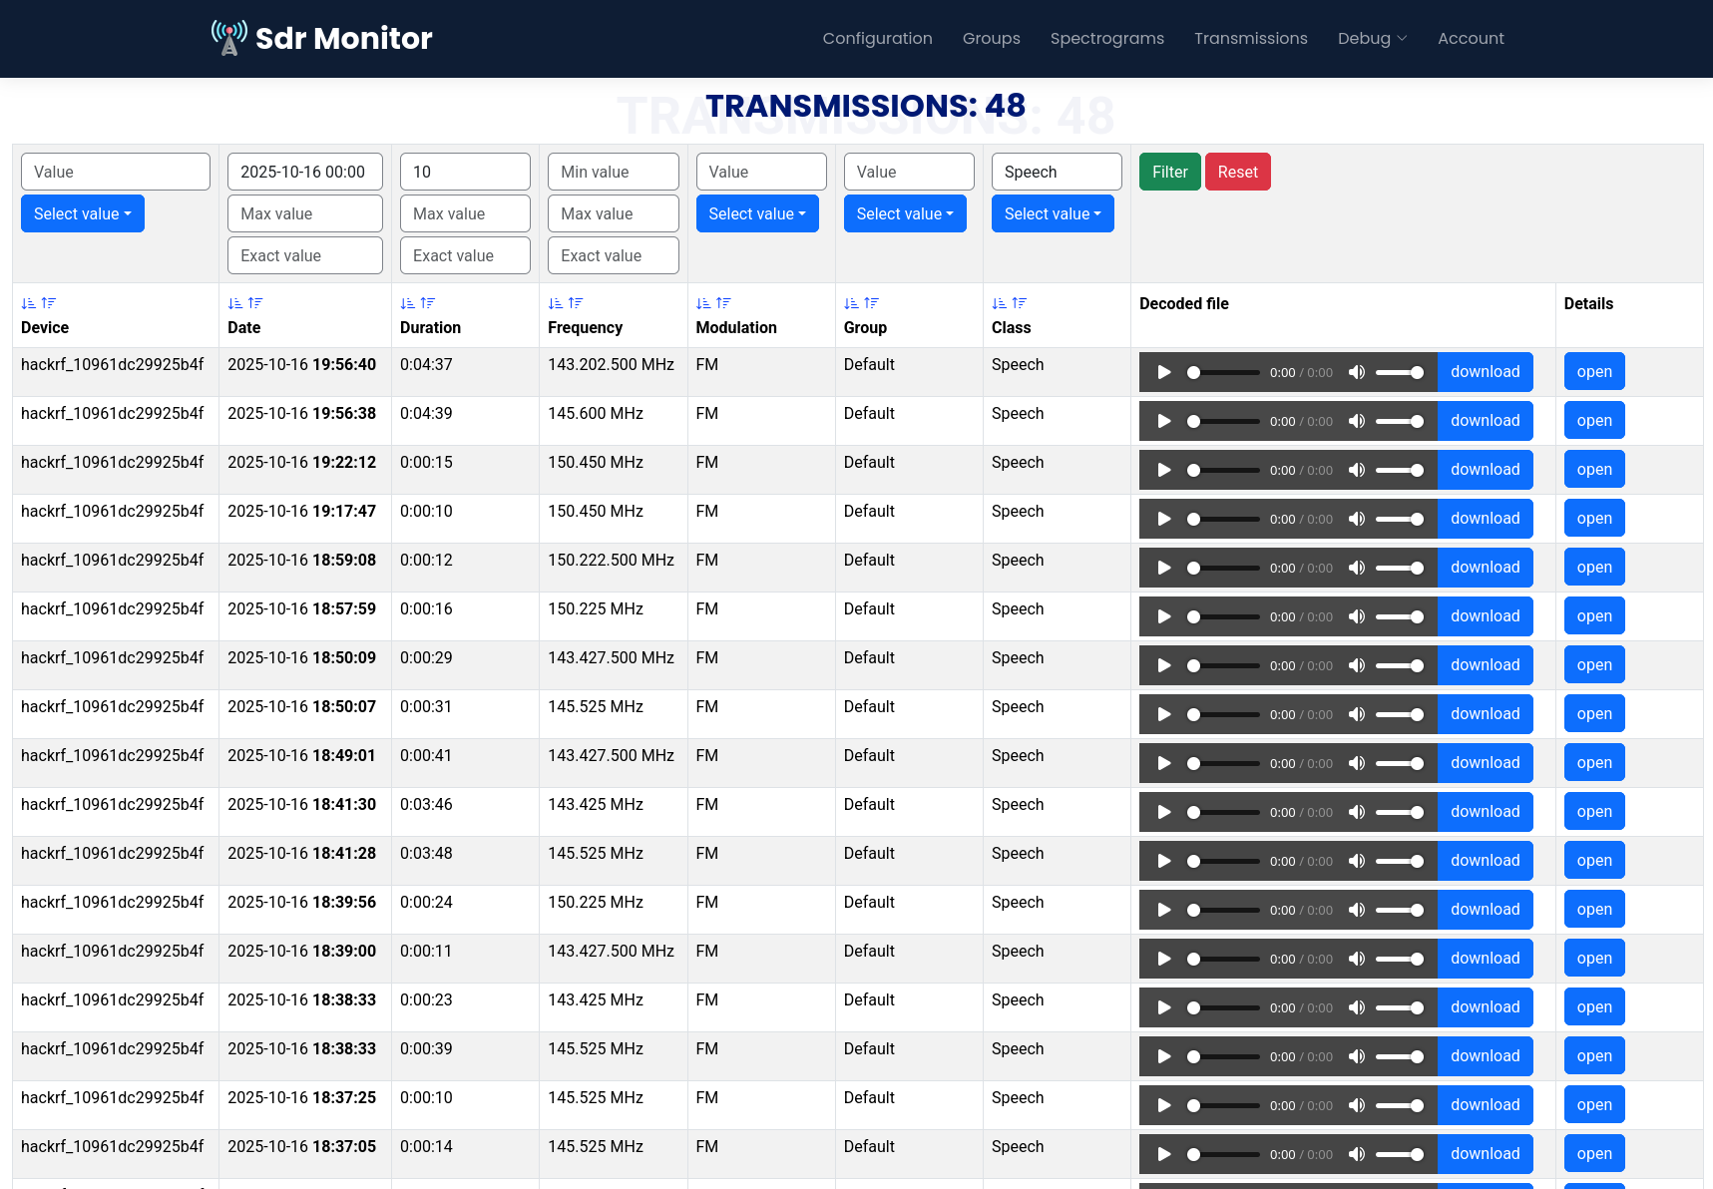Go to Spectrograms page

[x=1106, y=38]
